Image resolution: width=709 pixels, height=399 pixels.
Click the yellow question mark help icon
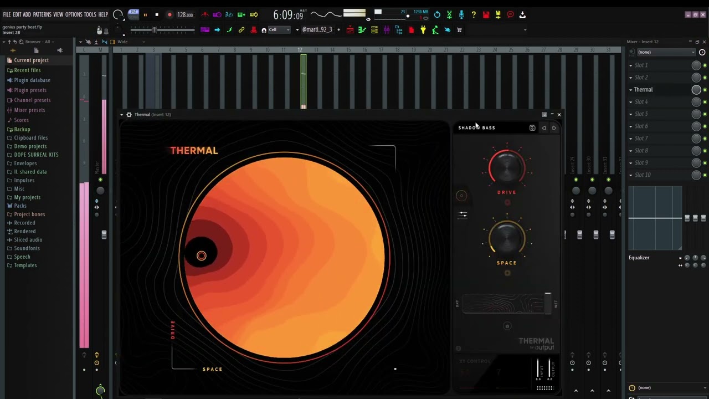point(474,14)
